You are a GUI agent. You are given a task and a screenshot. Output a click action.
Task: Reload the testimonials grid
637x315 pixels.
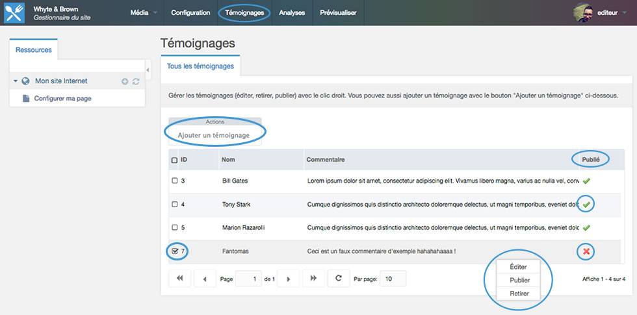338,279
